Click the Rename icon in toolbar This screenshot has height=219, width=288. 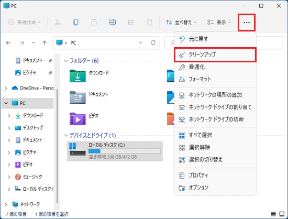click(113, 23)
